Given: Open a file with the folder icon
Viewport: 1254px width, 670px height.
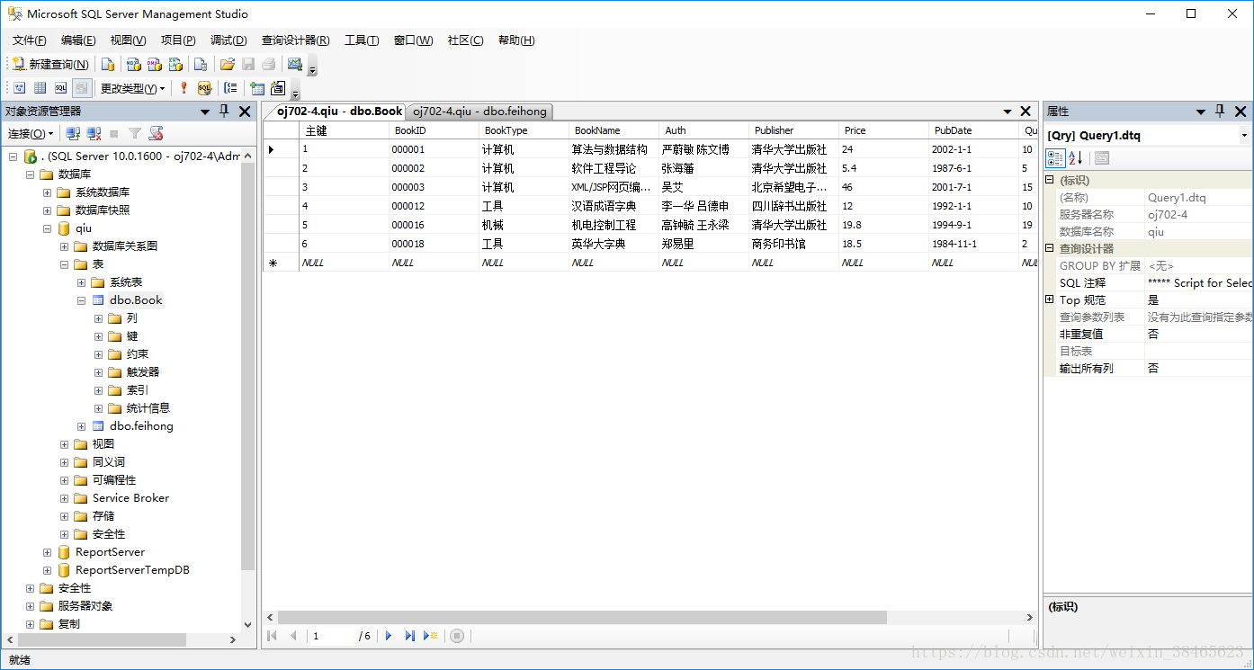Looking at the screenshot, I should click(x=228, y=64).
